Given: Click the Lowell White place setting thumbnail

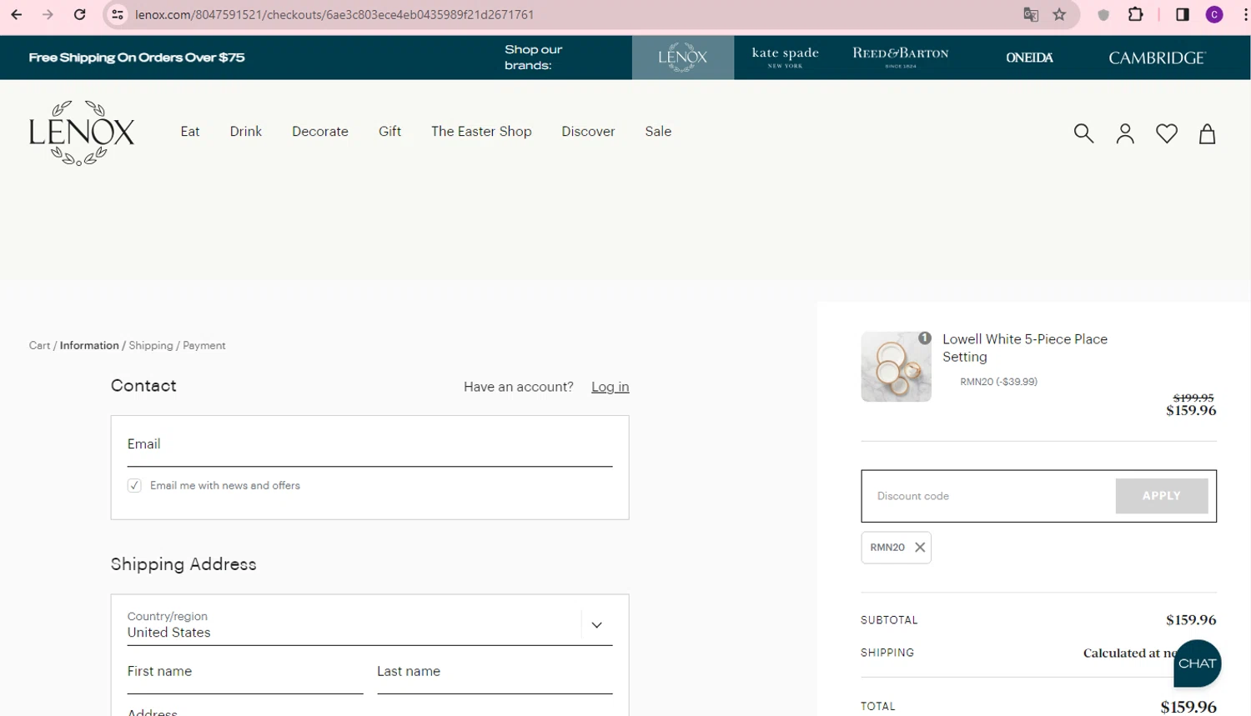Looking at the screenshot, I should coord(896,367).
